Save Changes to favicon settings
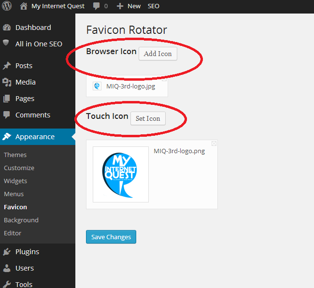 coord(111,237)
